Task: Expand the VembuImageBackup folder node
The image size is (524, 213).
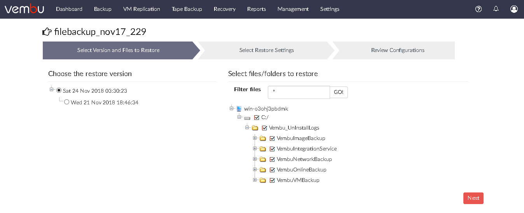Action: [x=255, y=138]
